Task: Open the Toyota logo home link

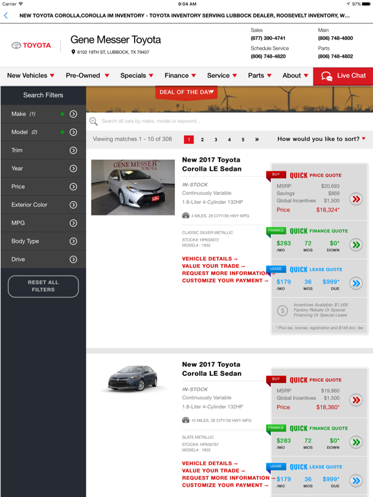Action: 31,45
